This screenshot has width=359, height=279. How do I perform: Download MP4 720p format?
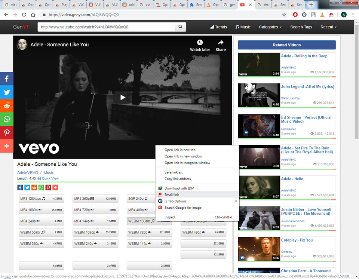(95, 210)
